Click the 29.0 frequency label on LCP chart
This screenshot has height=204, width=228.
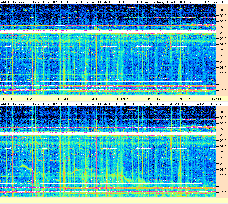pos(223,124)
